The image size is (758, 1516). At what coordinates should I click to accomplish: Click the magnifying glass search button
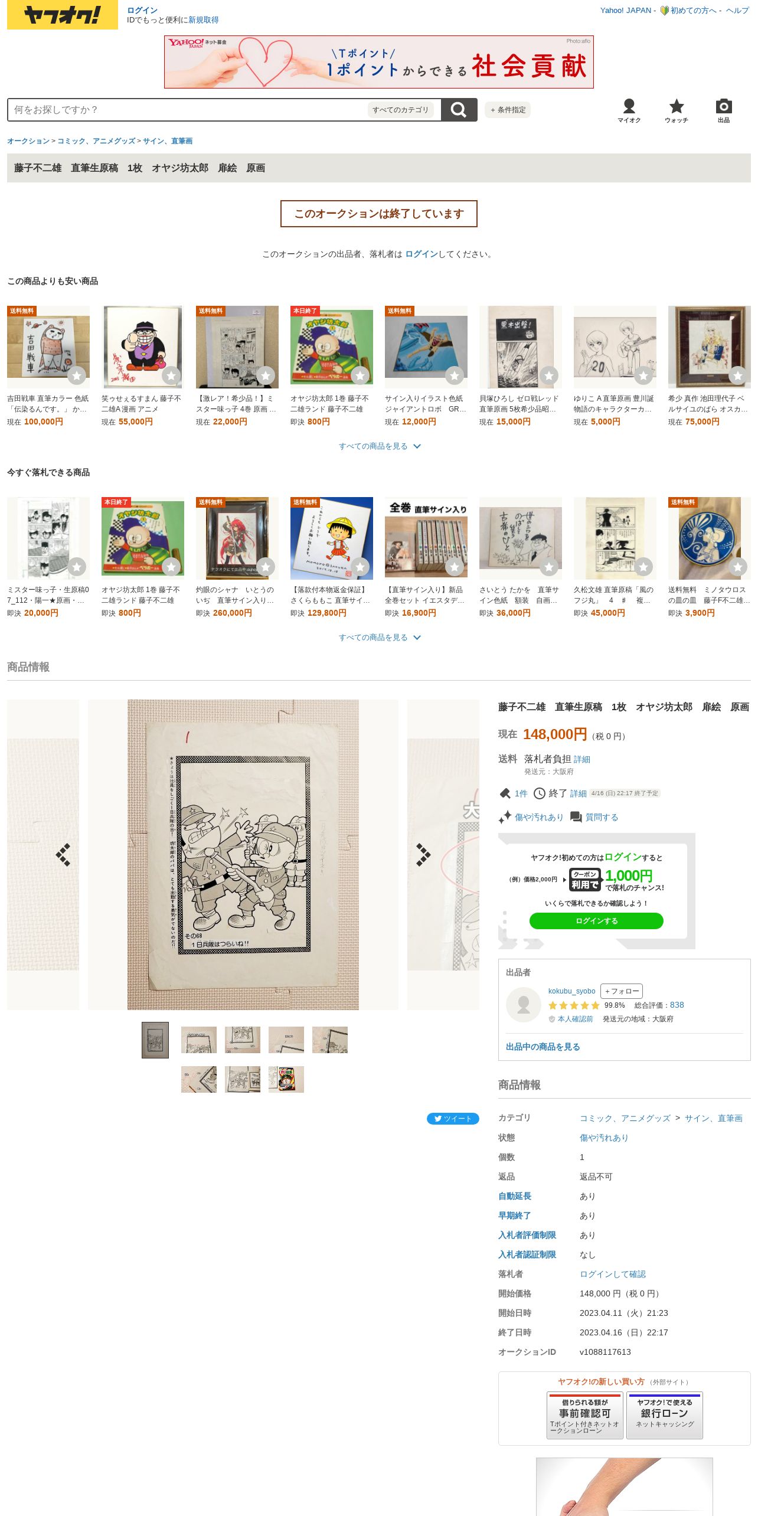click(x=459, y=110)
